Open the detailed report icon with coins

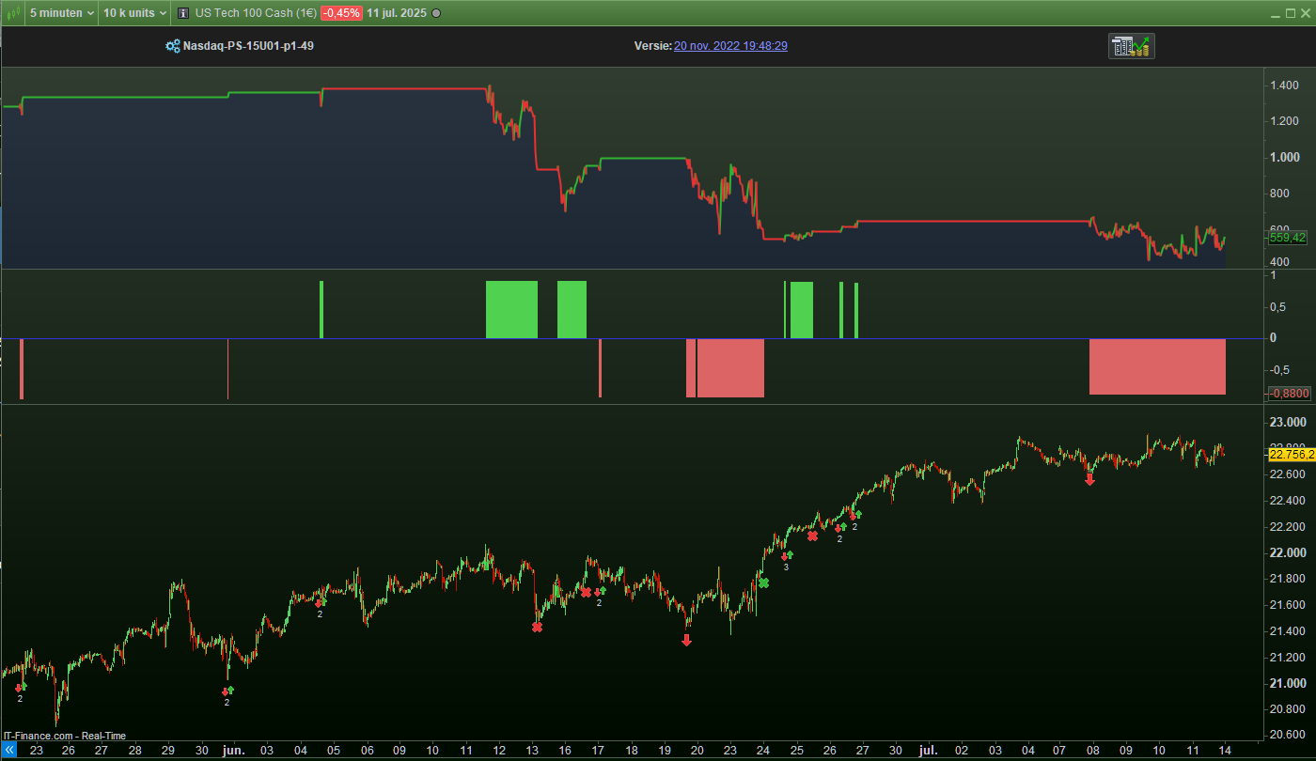click(1132, 46)
